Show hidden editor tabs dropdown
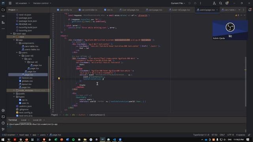 [240, 10]
